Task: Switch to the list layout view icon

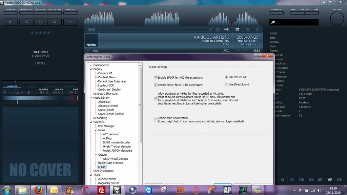Action: coord(247,30)
